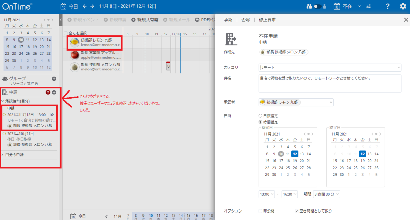Enable the 非公開 checkbox

coord(260,211)
